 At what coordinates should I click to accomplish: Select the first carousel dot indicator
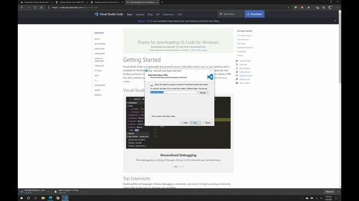pyautogui.click(x=173, y=166)
